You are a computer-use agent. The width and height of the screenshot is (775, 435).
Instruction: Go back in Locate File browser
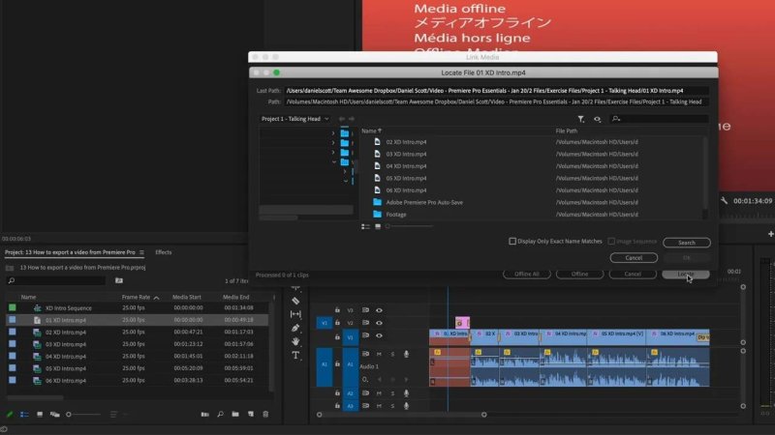[x=342, y=119]
